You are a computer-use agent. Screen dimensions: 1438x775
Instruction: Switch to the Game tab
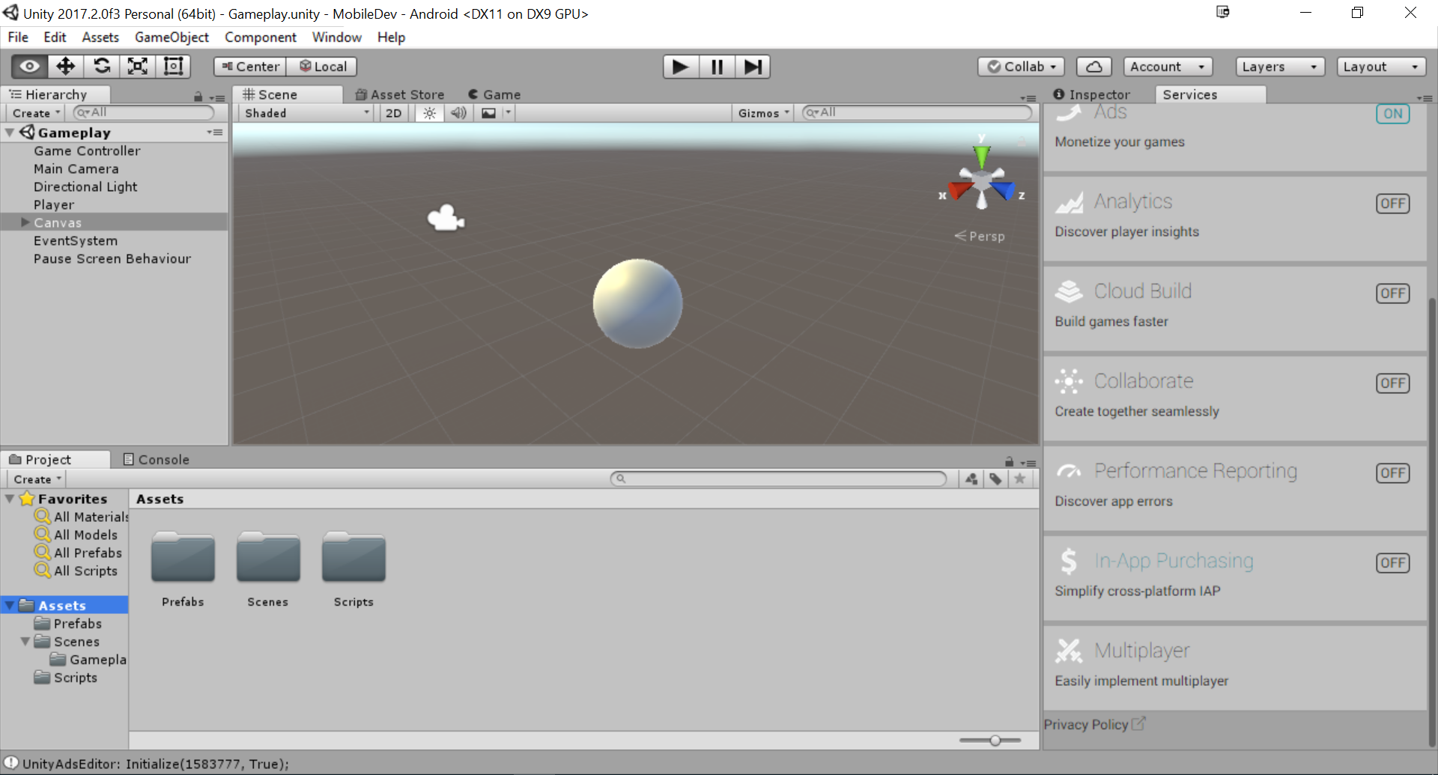click(x=494, y=94)
